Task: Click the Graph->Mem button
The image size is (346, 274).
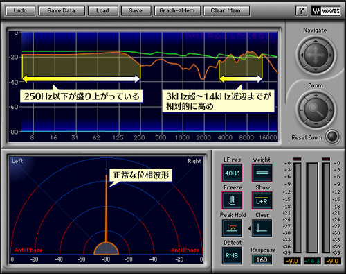Action: (177, 11)
